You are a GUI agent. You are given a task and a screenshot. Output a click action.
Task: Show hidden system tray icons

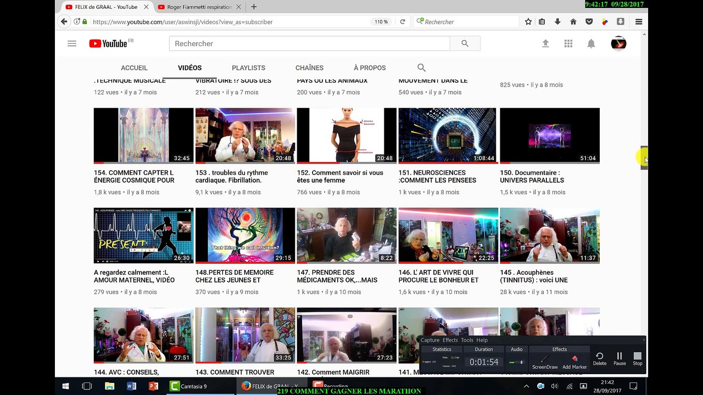tap(526, 386)
